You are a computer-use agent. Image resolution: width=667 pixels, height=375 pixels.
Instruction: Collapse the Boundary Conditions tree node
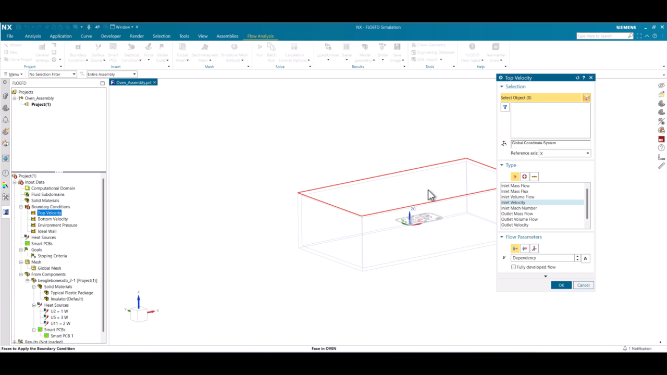tap(21, 207)
